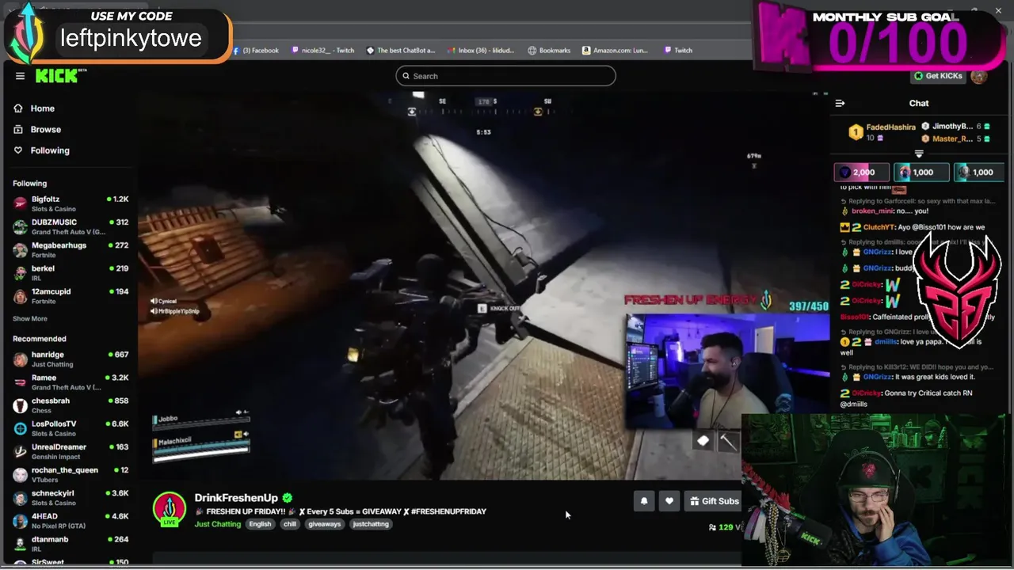Click Bisso101 username in chat
Image resolution: width=1014 pixels, height=570 pixels.
pos(853,317)
